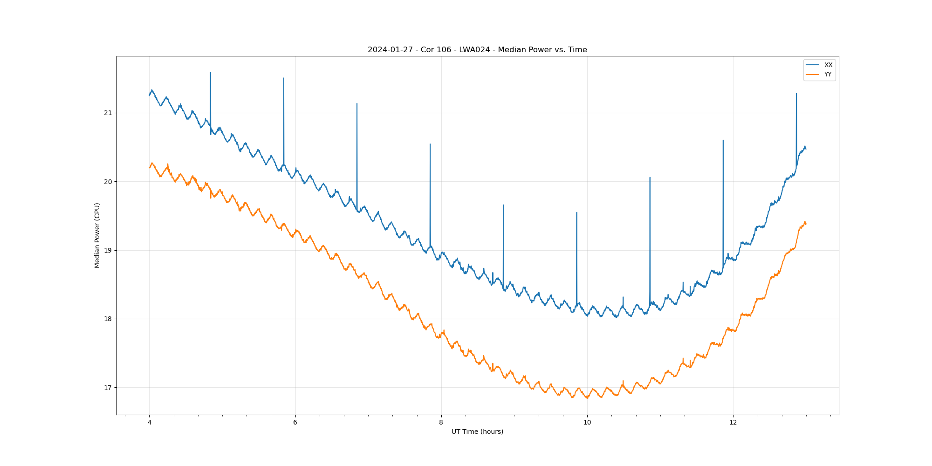Click the x-axis tick label 8
The width and height of the screenshot is (932, 466).
point(441,423)
